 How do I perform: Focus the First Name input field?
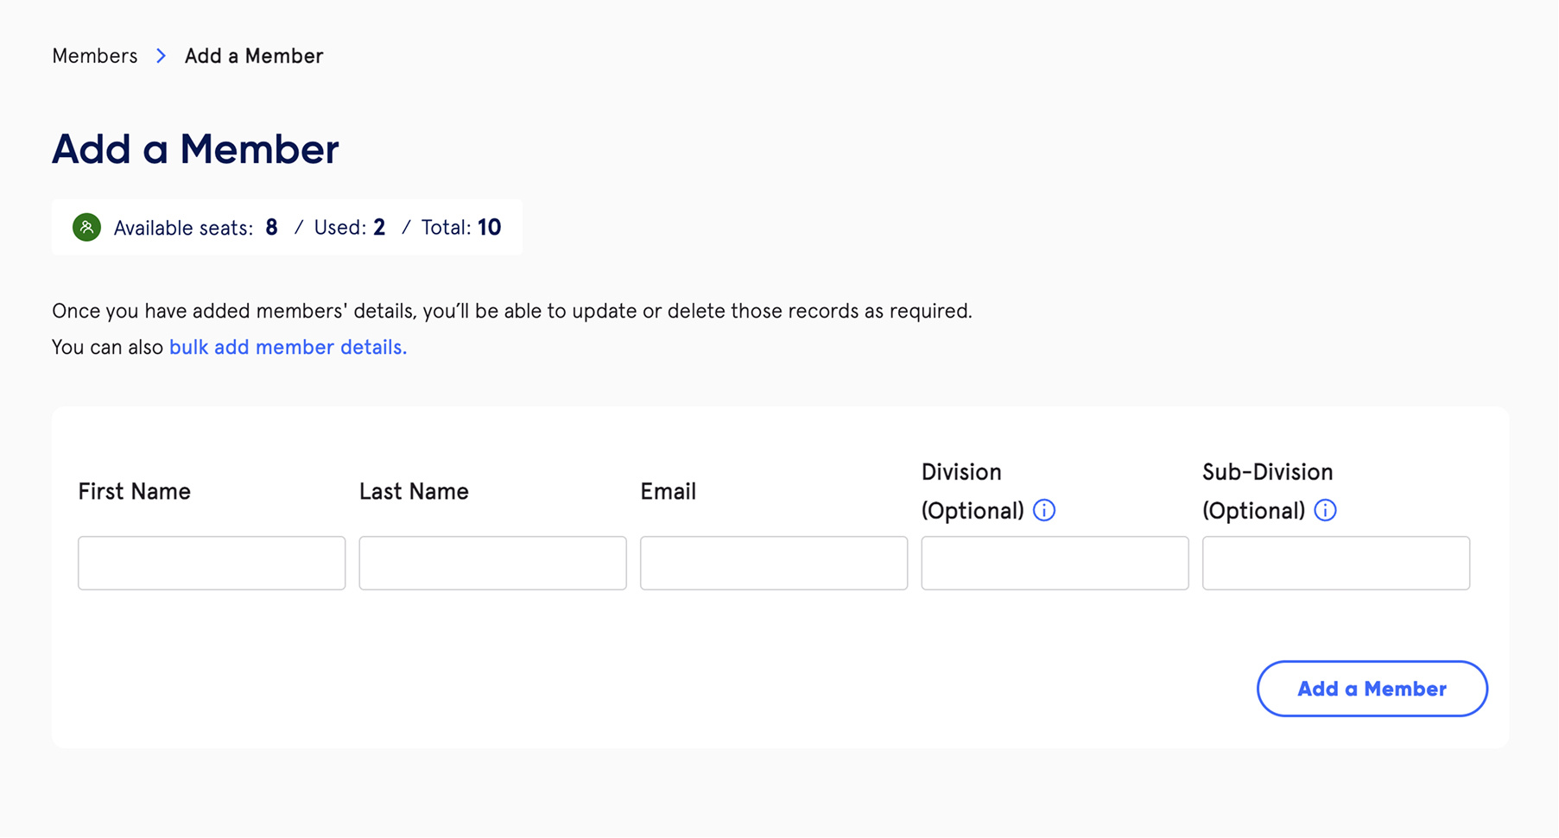click(211, 563)
